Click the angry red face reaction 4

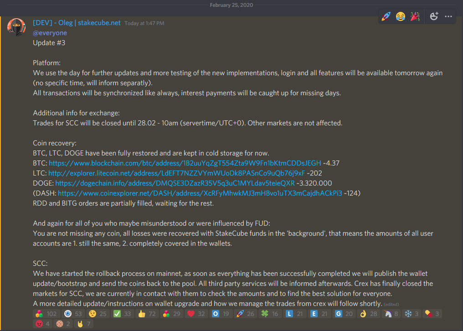pyautogui.click(x=42, y=324)
